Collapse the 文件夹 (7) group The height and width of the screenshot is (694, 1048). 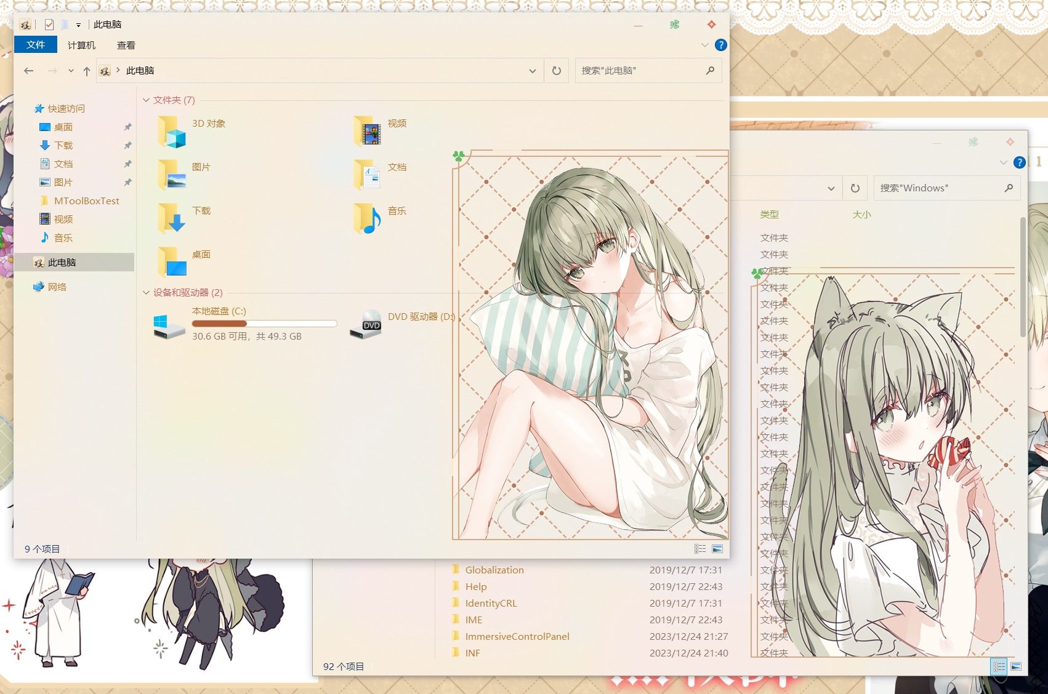146,100
